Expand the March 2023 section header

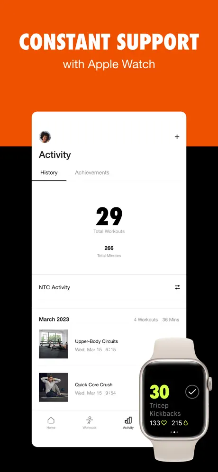[54, 320]
